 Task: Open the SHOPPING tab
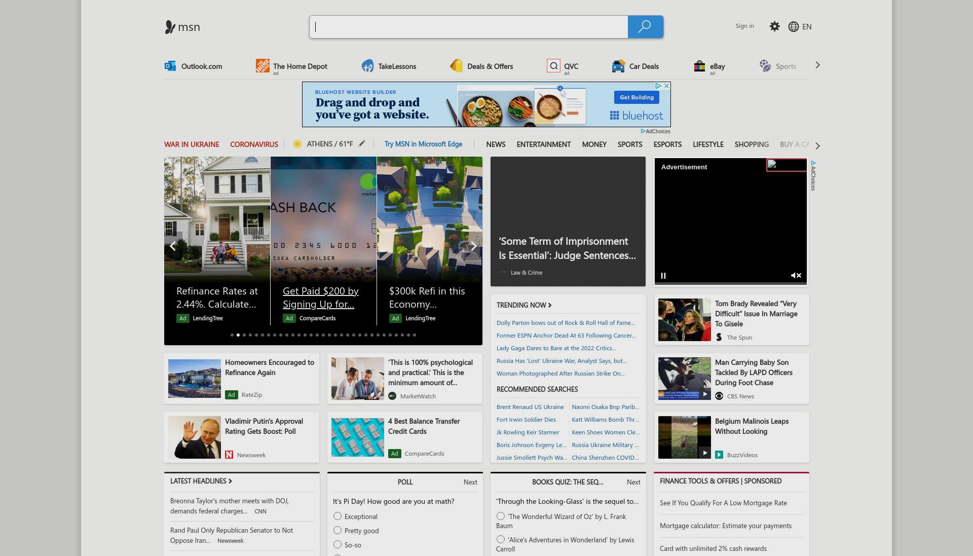click(752, 144)
